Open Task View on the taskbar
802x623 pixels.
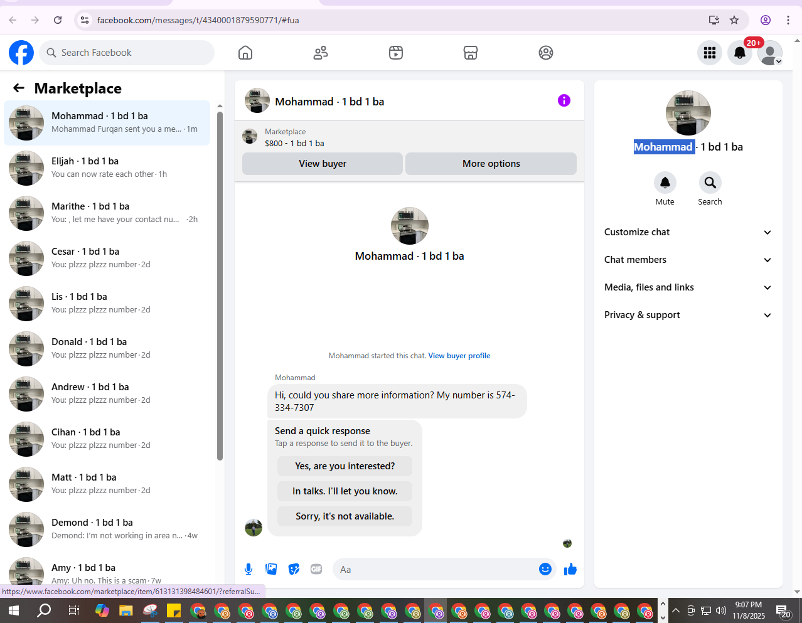(x=73, y=610)
